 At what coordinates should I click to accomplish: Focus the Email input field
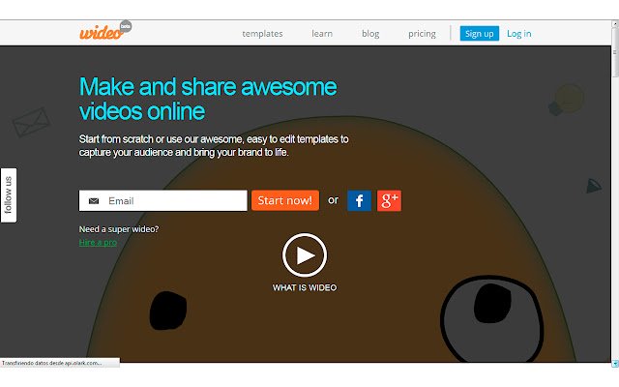[x=163, y=200]
